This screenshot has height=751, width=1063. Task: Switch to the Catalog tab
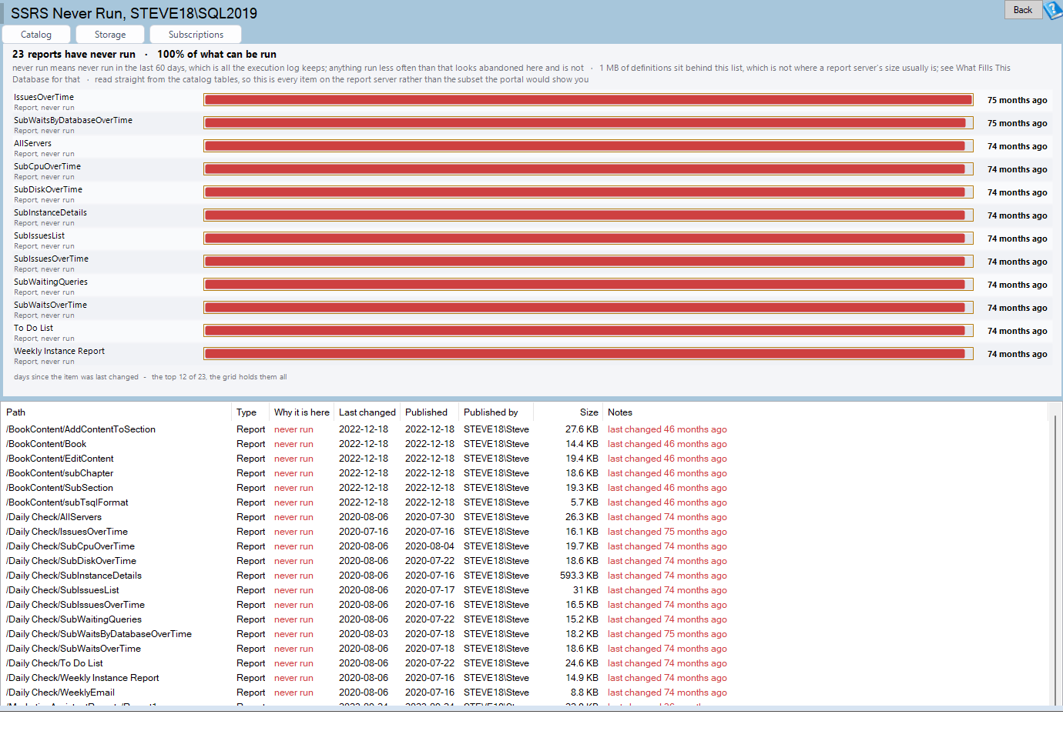point(36,35)
